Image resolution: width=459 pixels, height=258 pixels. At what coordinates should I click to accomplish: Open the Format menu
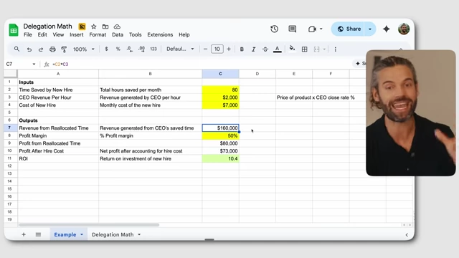tap(98, 34)
